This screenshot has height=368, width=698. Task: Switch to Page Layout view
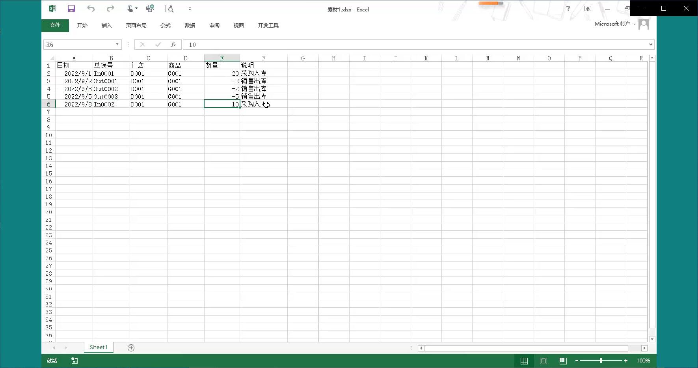click(544, 361)
